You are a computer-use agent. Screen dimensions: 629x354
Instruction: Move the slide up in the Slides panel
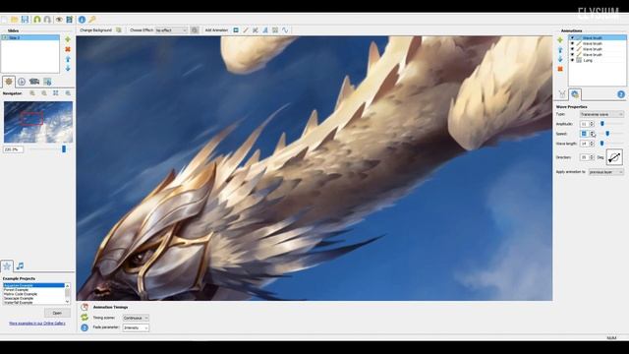(68, 59)
